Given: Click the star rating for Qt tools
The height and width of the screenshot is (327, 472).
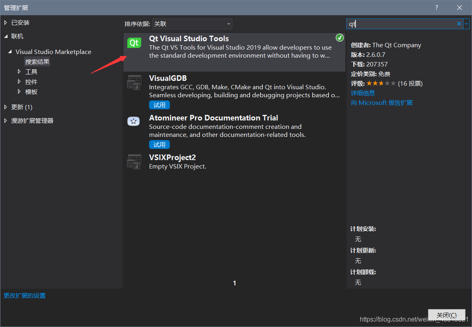Looking at the screenshot, I should (381, 83).
